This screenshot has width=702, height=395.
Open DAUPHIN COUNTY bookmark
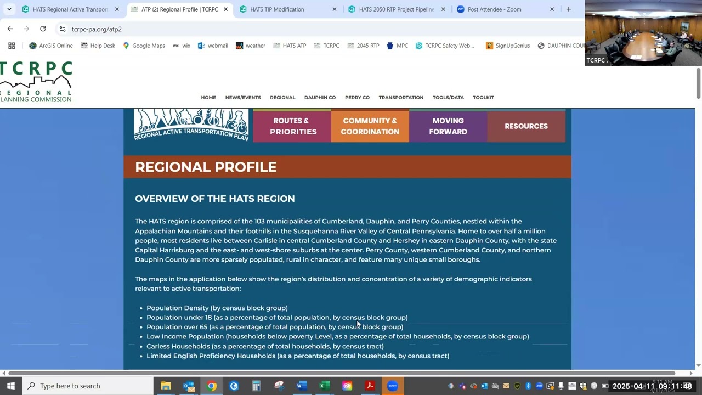pos(561,46)
